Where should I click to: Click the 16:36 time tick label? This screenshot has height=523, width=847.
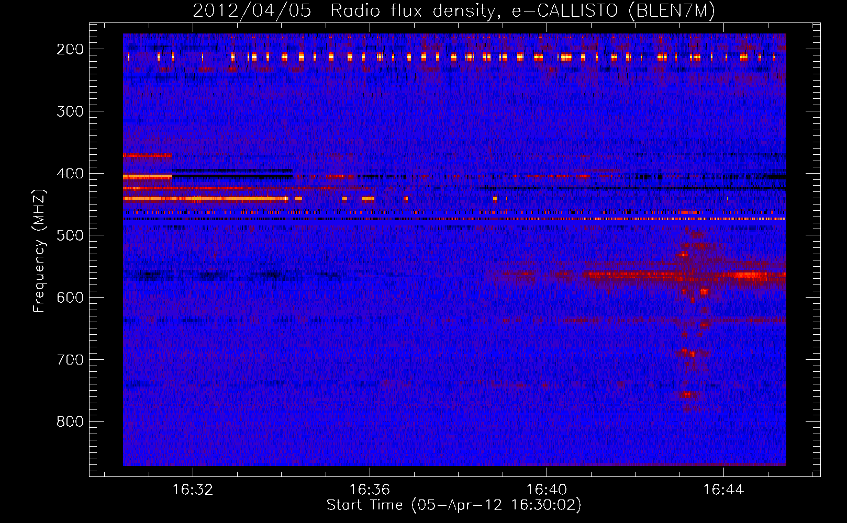(x=370, y=490)
